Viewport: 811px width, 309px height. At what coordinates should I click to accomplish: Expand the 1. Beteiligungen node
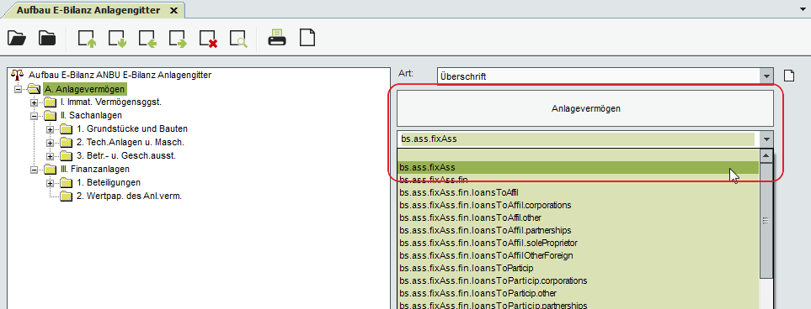pos(51,182)
